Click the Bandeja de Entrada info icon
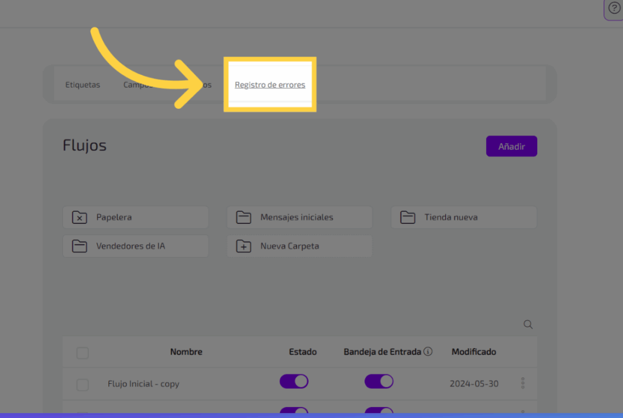The width and height of the screenshot is (623, 418). pyautogui.click(x=428, y=352)
